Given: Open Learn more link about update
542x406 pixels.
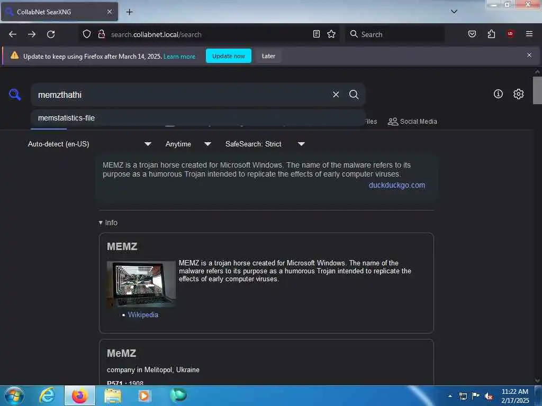Looking at the screenshot, I should pyautogui.click(x=179, y=57).
